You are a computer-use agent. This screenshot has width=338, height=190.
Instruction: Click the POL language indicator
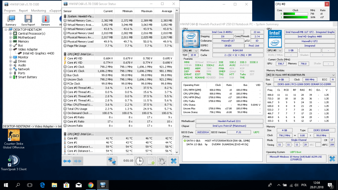pos(304,185)
